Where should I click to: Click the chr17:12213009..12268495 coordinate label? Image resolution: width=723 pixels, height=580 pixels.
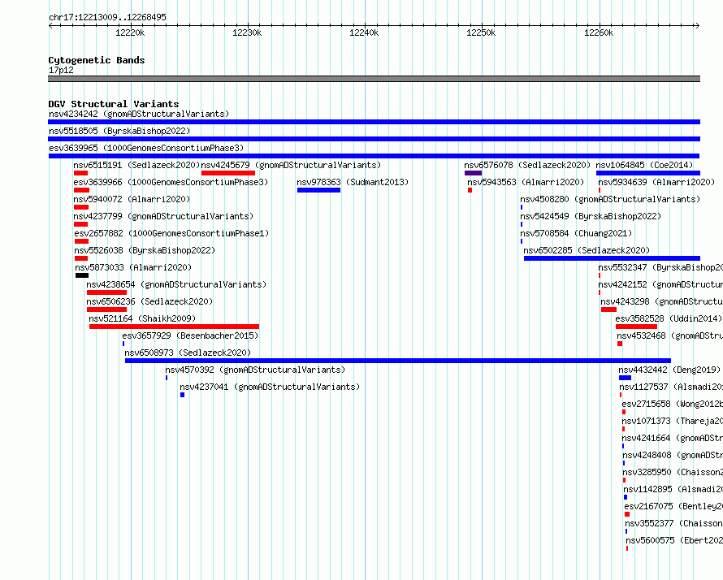coord(107,17)
